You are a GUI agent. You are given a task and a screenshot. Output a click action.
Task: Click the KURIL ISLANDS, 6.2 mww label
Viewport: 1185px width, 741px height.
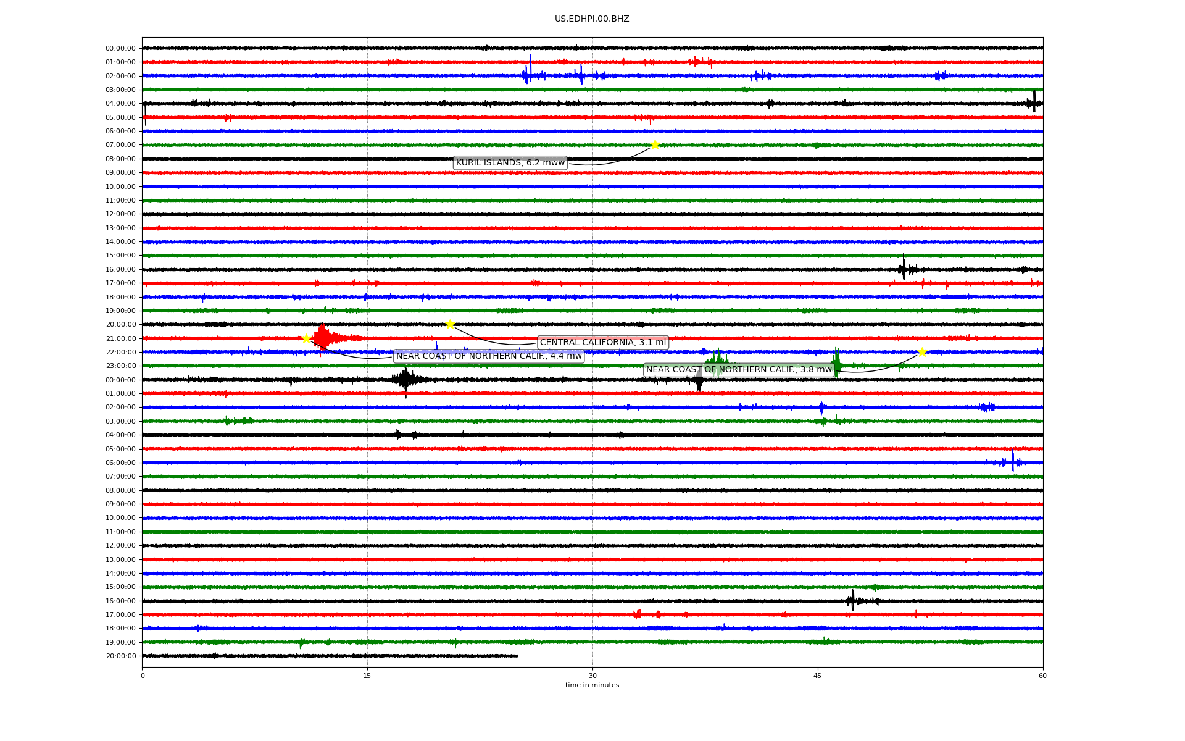coord(510,163)
